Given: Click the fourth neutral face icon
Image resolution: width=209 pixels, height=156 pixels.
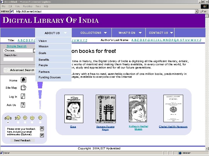Looking at the screenshot, I should pyautogui.click(x=32, y=118).
